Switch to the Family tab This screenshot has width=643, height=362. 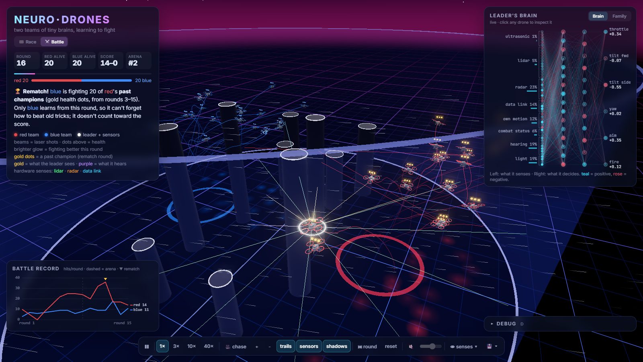pos(619,16)
